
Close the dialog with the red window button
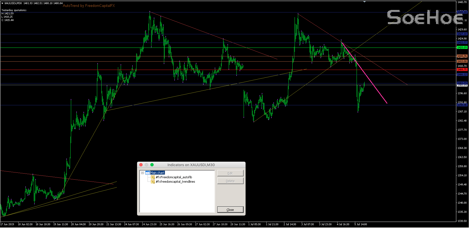click(141, 165)
